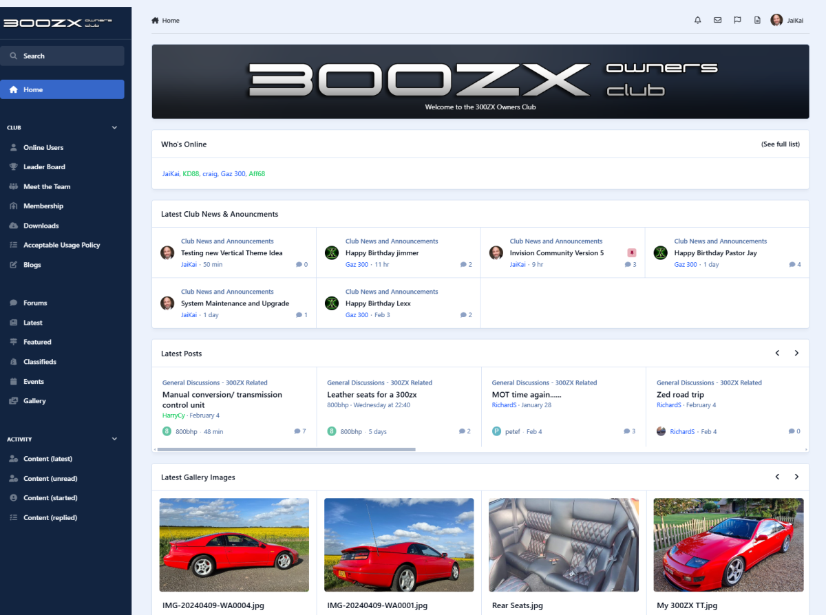Click the See full list link
The height and width of the screenshot is (615, 826).
coord(780,144)
